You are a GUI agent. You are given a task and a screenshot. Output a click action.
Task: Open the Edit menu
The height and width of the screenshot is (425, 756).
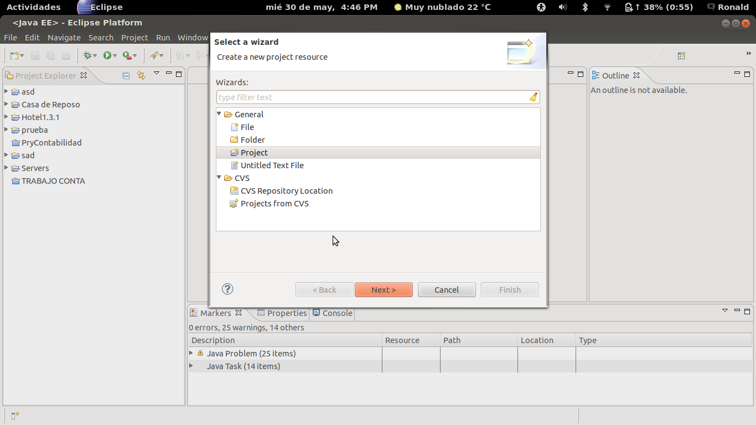tap(32, 38)
